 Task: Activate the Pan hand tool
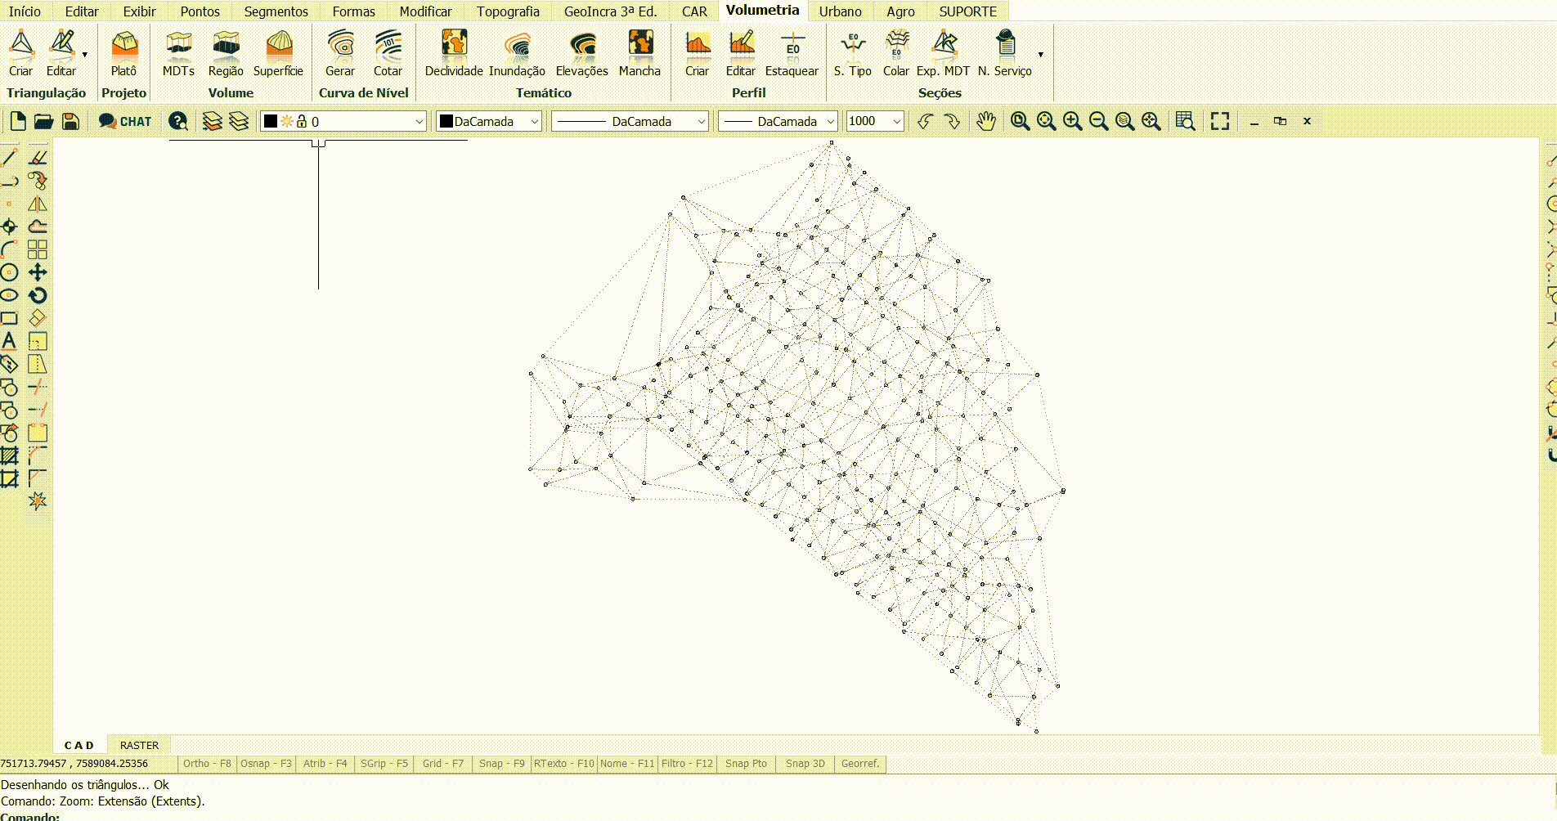tap(986, 121)
